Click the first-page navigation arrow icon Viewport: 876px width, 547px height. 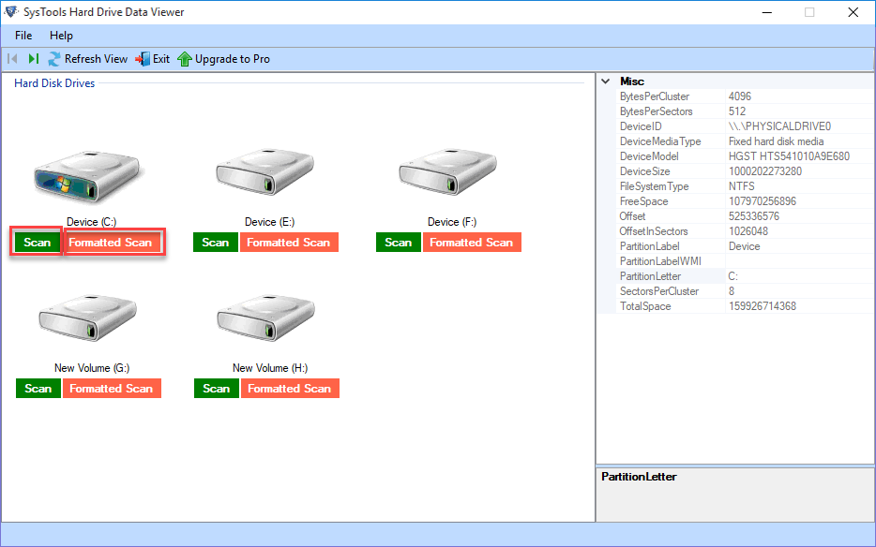click(13, 59)
